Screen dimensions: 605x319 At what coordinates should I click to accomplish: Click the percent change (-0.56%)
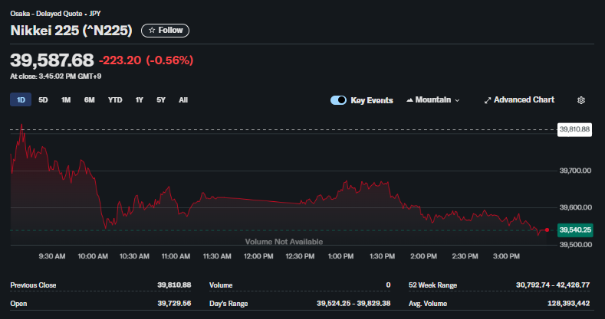169,60
